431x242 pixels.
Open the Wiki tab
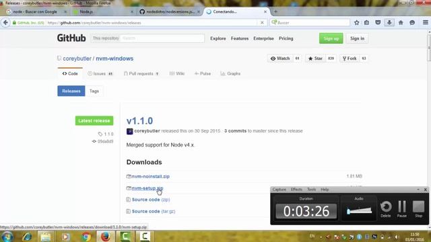coord(176,73)
